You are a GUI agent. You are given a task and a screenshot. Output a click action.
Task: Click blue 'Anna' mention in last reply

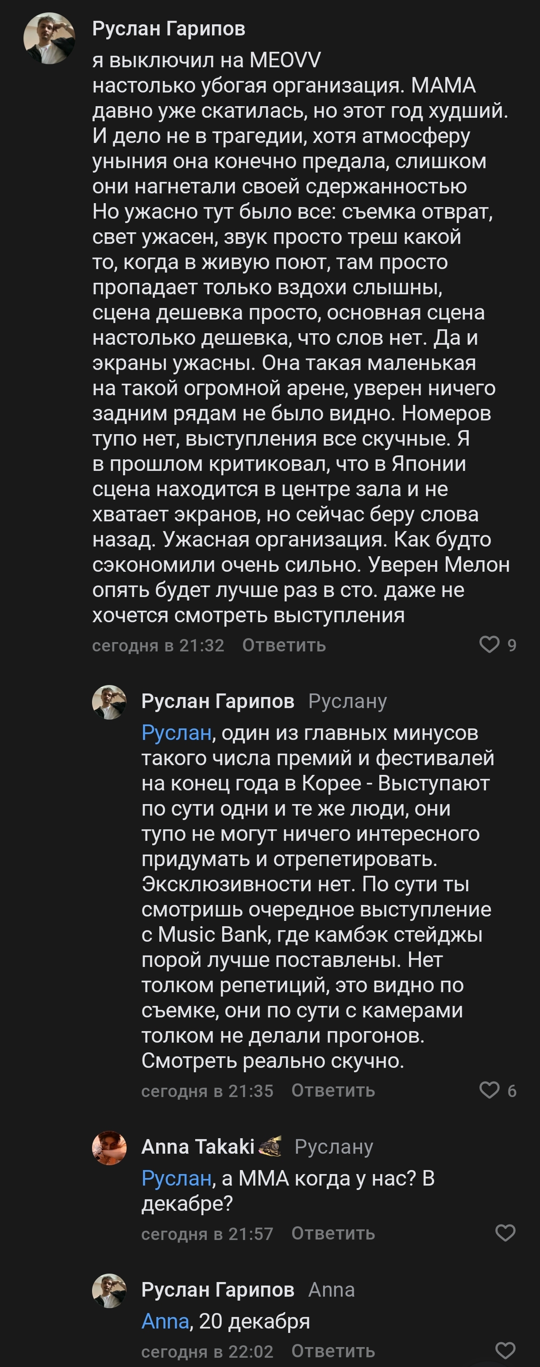coord(165,1321)
